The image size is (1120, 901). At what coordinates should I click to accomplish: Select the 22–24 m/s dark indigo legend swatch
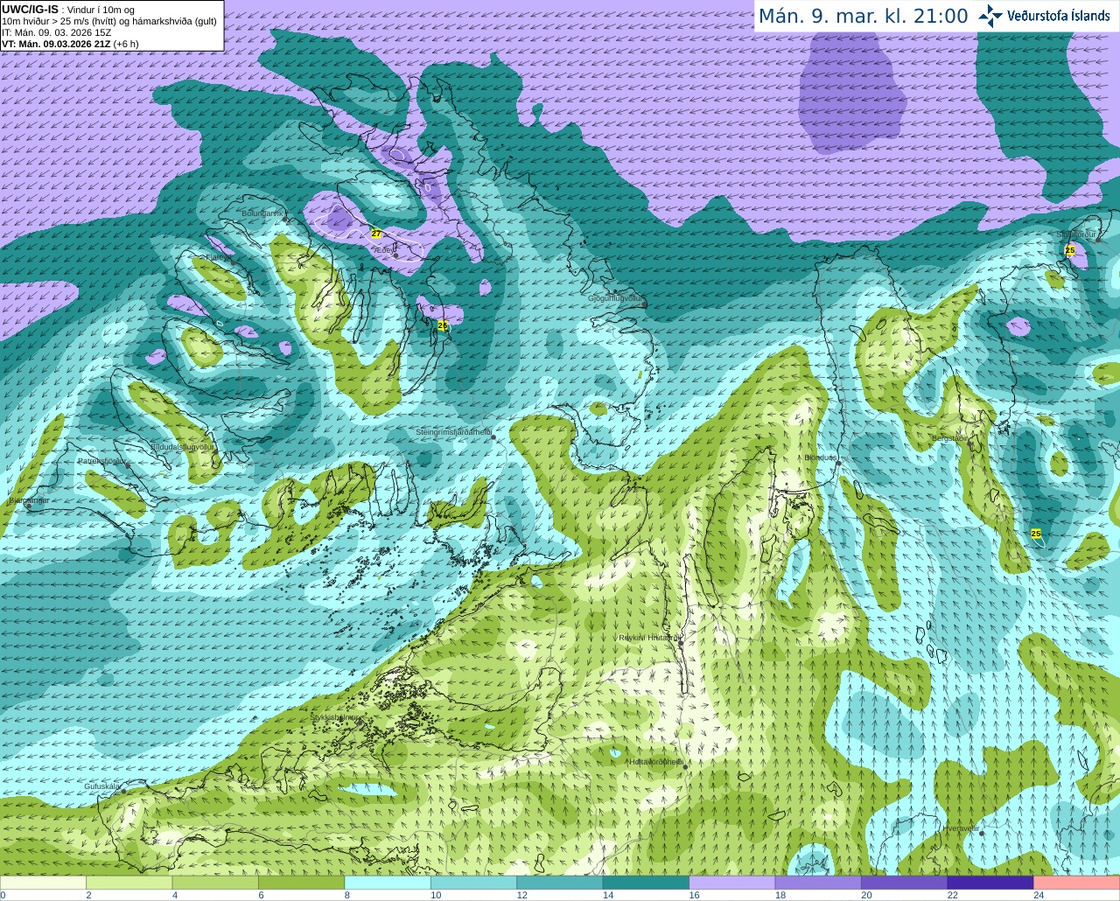coord(990,883)
